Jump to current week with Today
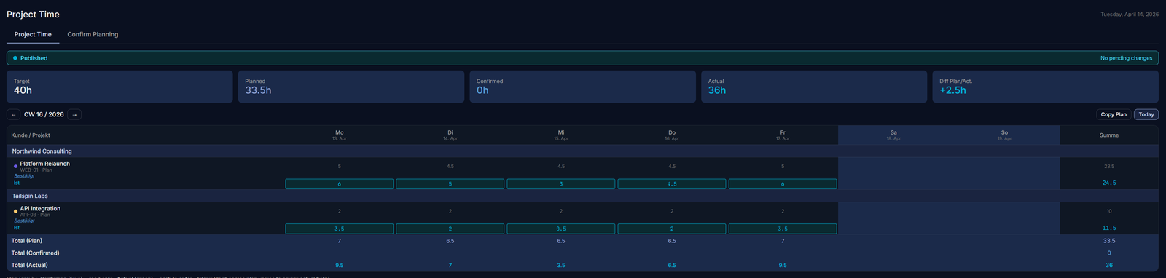Screen dimensions: 1166x278 pos(1146,114)
